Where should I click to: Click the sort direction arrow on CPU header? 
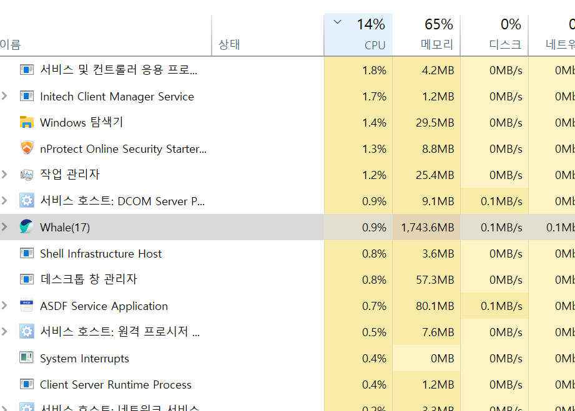(337, 22)
